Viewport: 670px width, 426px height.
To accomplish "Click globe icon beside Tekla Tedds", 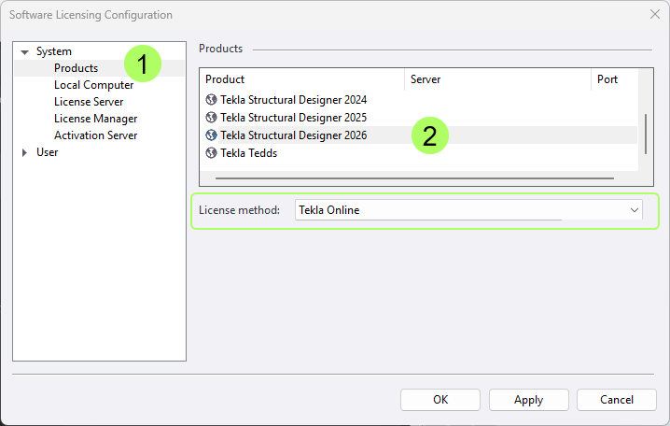I will pyautogui.click(x=211, y=152).
